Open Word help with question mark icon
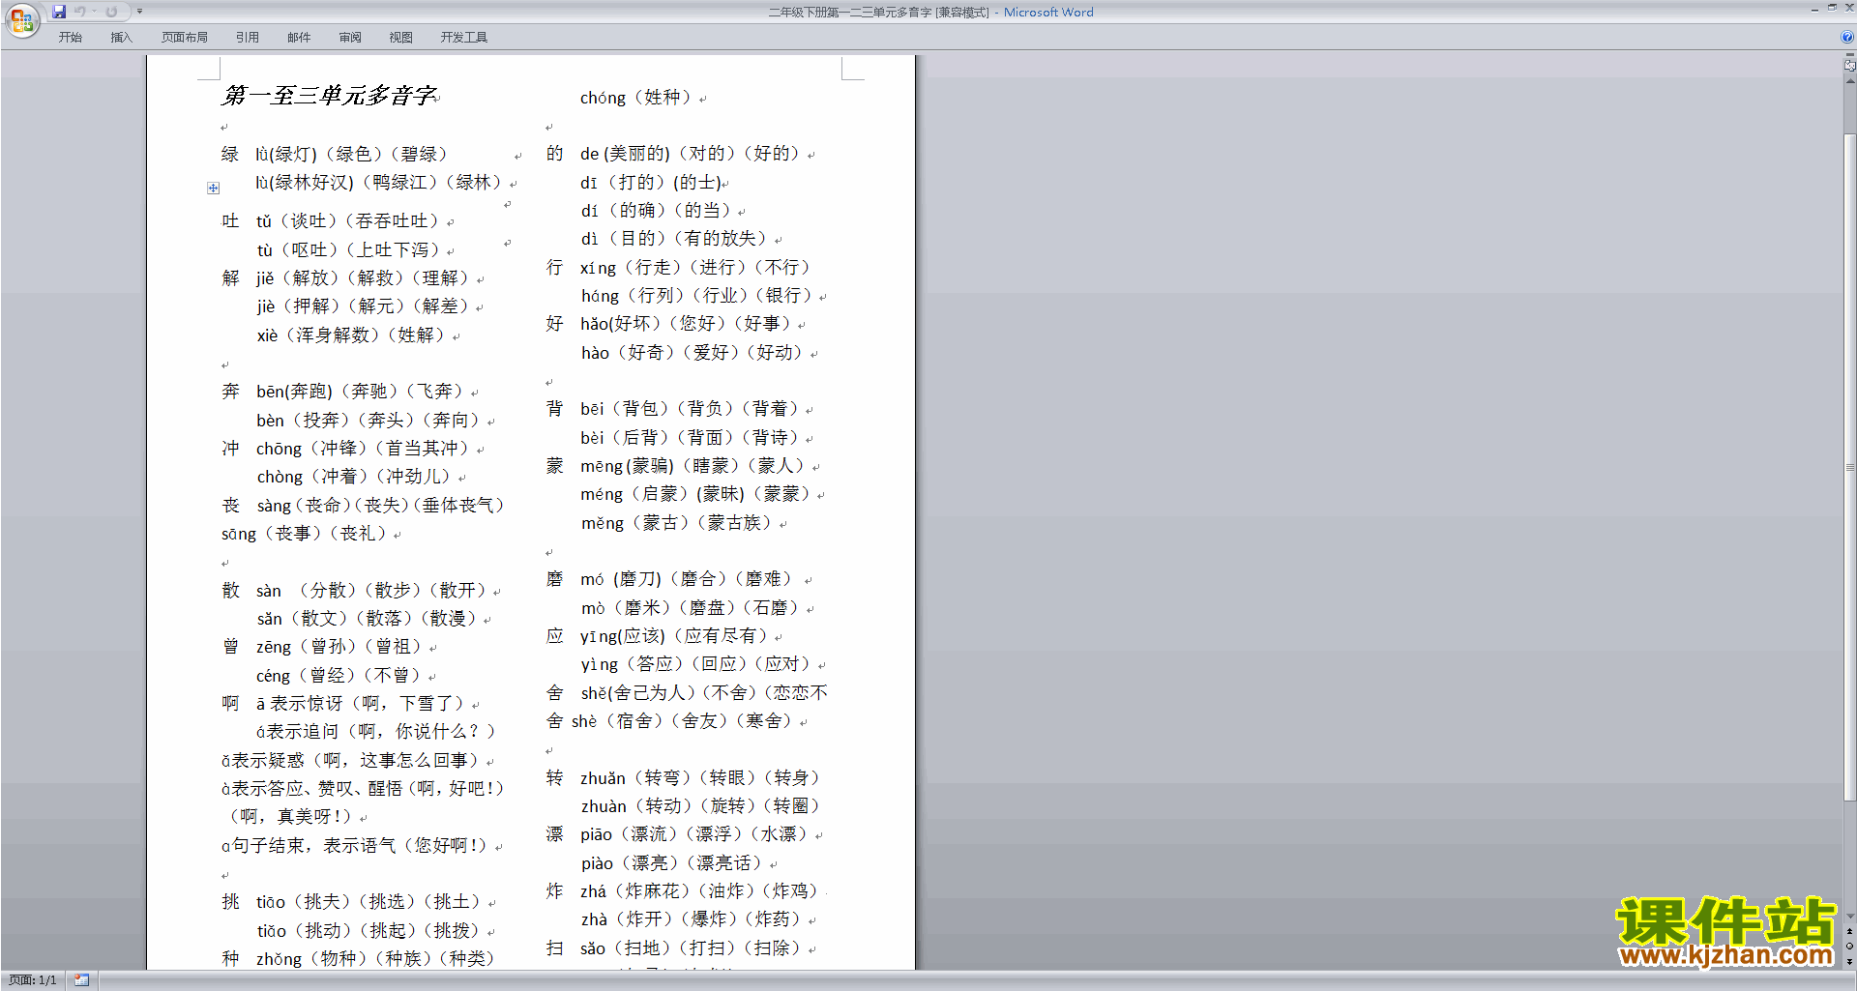The image size is (1857, 991). point(1847,38)
